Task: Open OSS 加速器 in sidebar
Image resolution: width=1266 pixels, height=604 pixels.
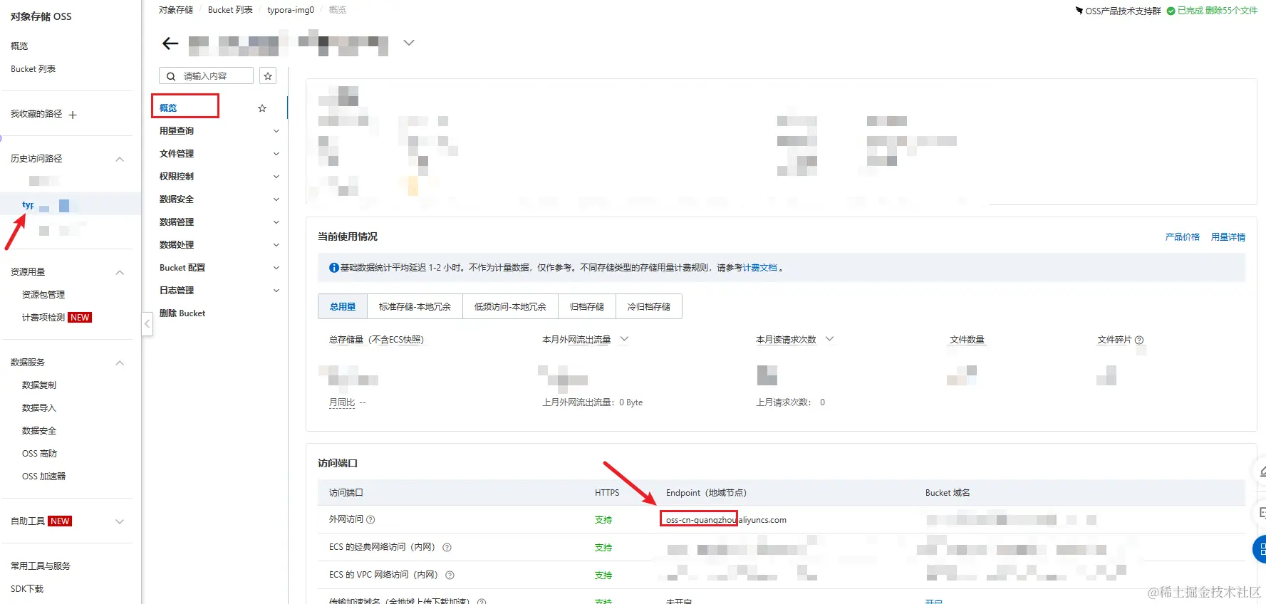Action: tap(43, 477)
